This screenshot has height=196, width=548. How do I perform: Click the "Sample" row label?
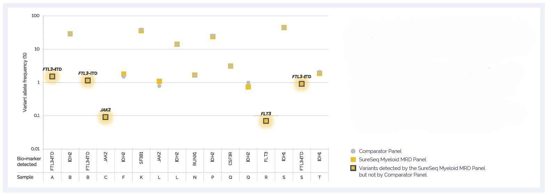click(25, 177)
